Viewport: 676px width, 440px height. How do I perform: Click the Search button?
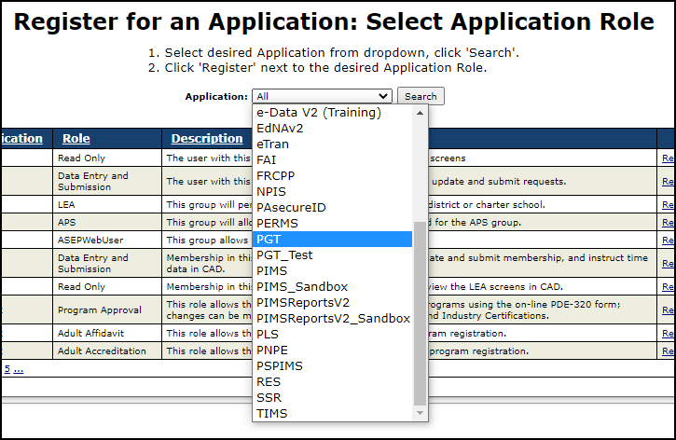coord(421,96)
